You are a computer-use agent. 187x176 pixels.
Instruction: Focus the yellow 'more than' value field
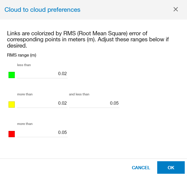coord(42,103)
